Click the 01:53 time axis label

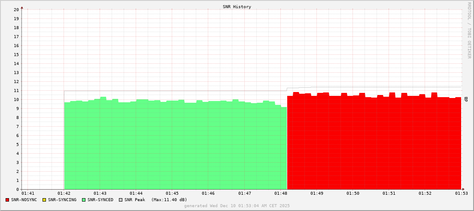click(x=462, y=193)
